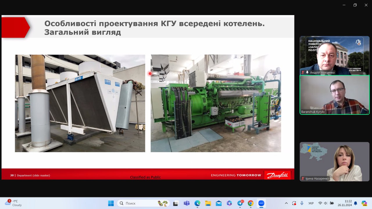Switch the УКР keyboard language indicator
Viewport: 372px width, 209px height.
tap(311, 203)
